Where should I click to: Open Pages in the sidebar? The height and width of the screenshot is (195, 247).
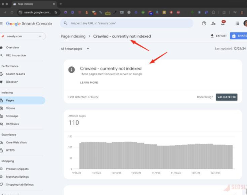tap(10, 100)
